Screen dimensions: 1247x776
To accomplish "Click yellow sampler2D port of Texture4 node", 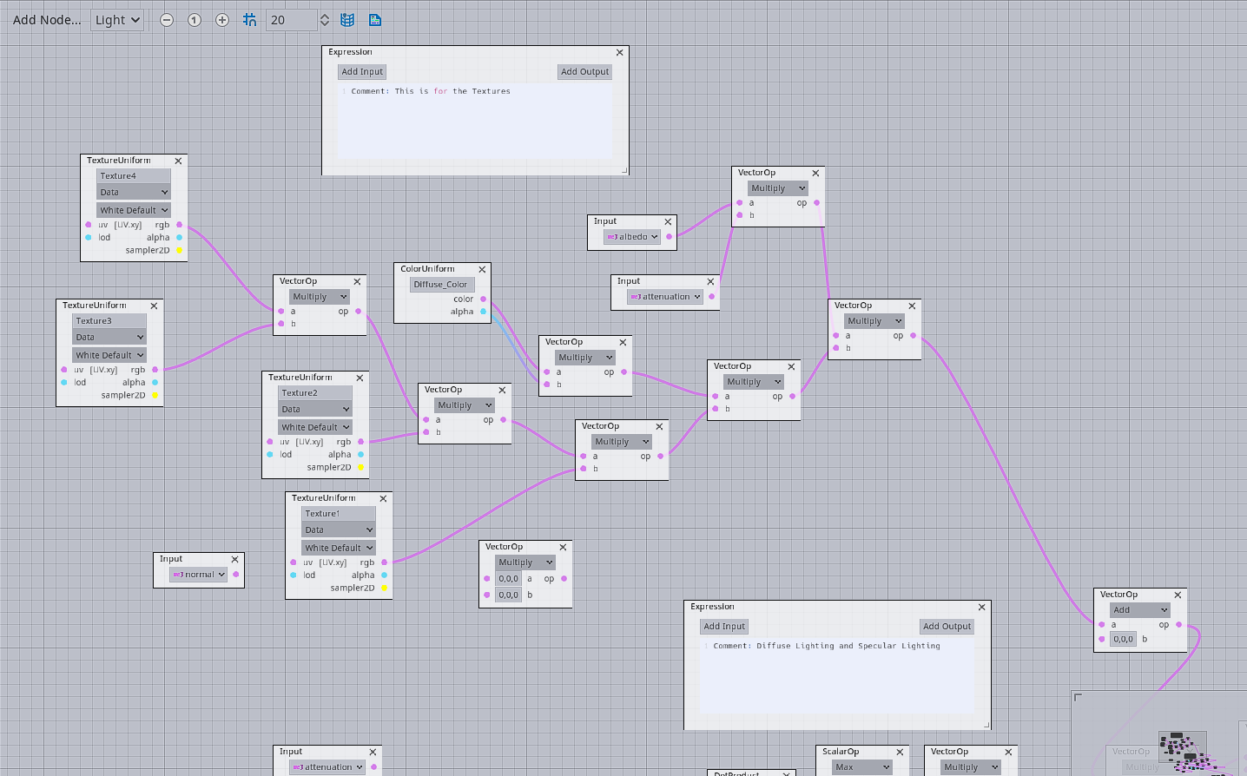I will (x=180, y=251).
